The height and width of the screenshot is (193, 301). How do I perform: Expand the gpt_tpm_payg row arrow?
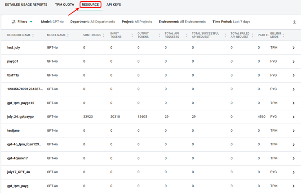pyautogui.click(x=293, y=186)
